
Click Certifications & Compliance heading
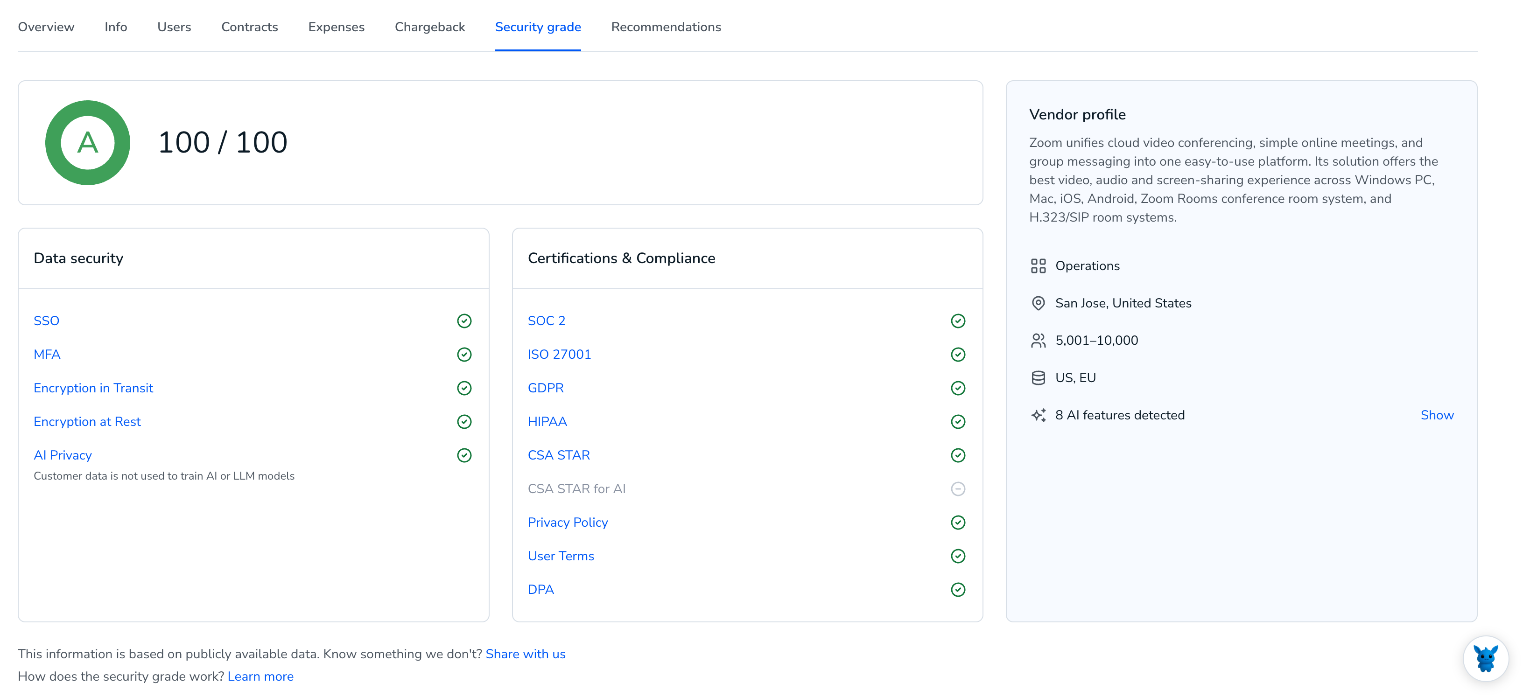[621, 258]
